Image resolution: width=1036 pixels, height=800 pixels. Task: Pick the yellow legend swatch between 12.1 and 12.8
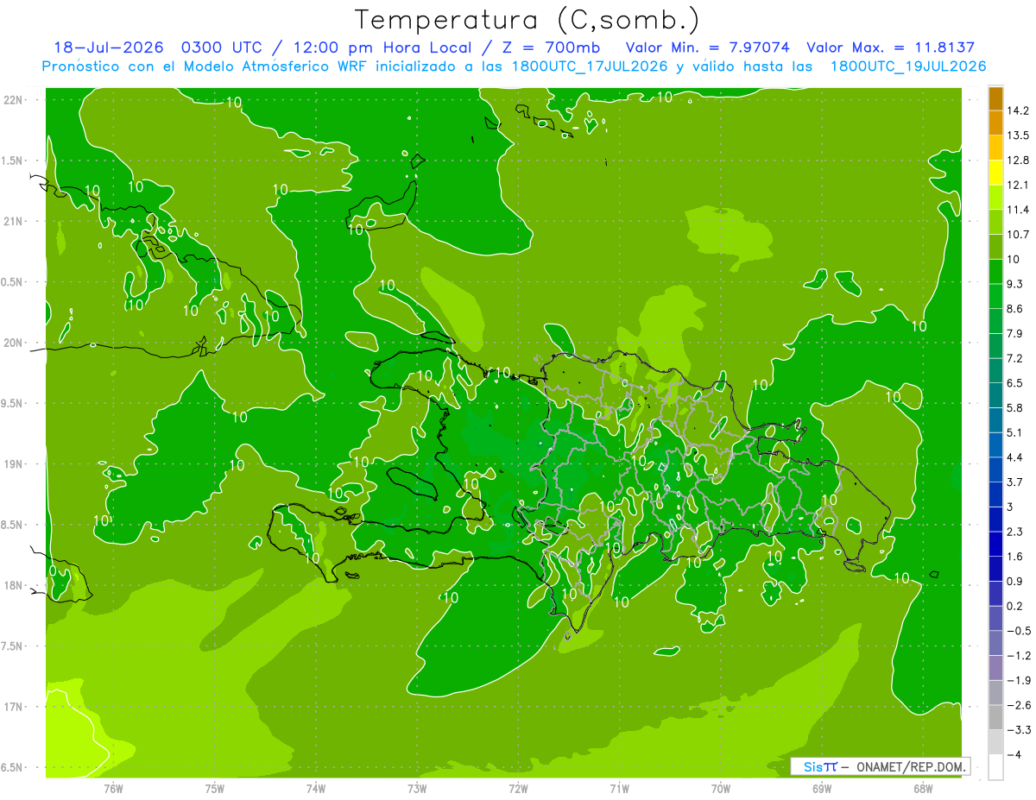(995, 173)
